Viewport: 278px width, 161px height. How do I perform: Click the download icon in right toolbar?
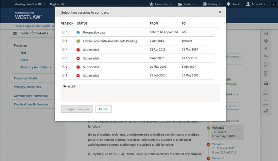click(x=266, y=49)
